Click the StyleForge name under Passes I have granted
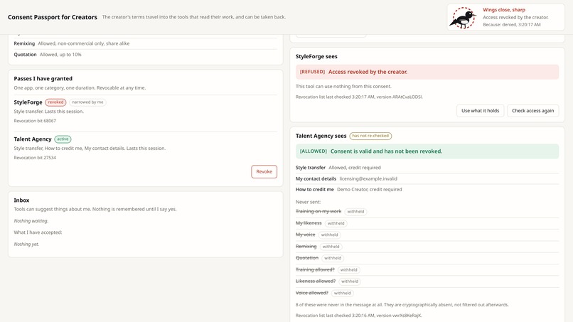 click(28, 102)
